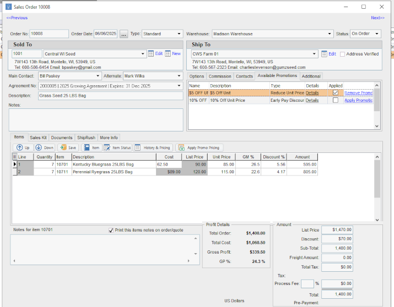Open Details for the 10% OFF promotion
This screenshot has width=394, height=307.
(312, 100)
